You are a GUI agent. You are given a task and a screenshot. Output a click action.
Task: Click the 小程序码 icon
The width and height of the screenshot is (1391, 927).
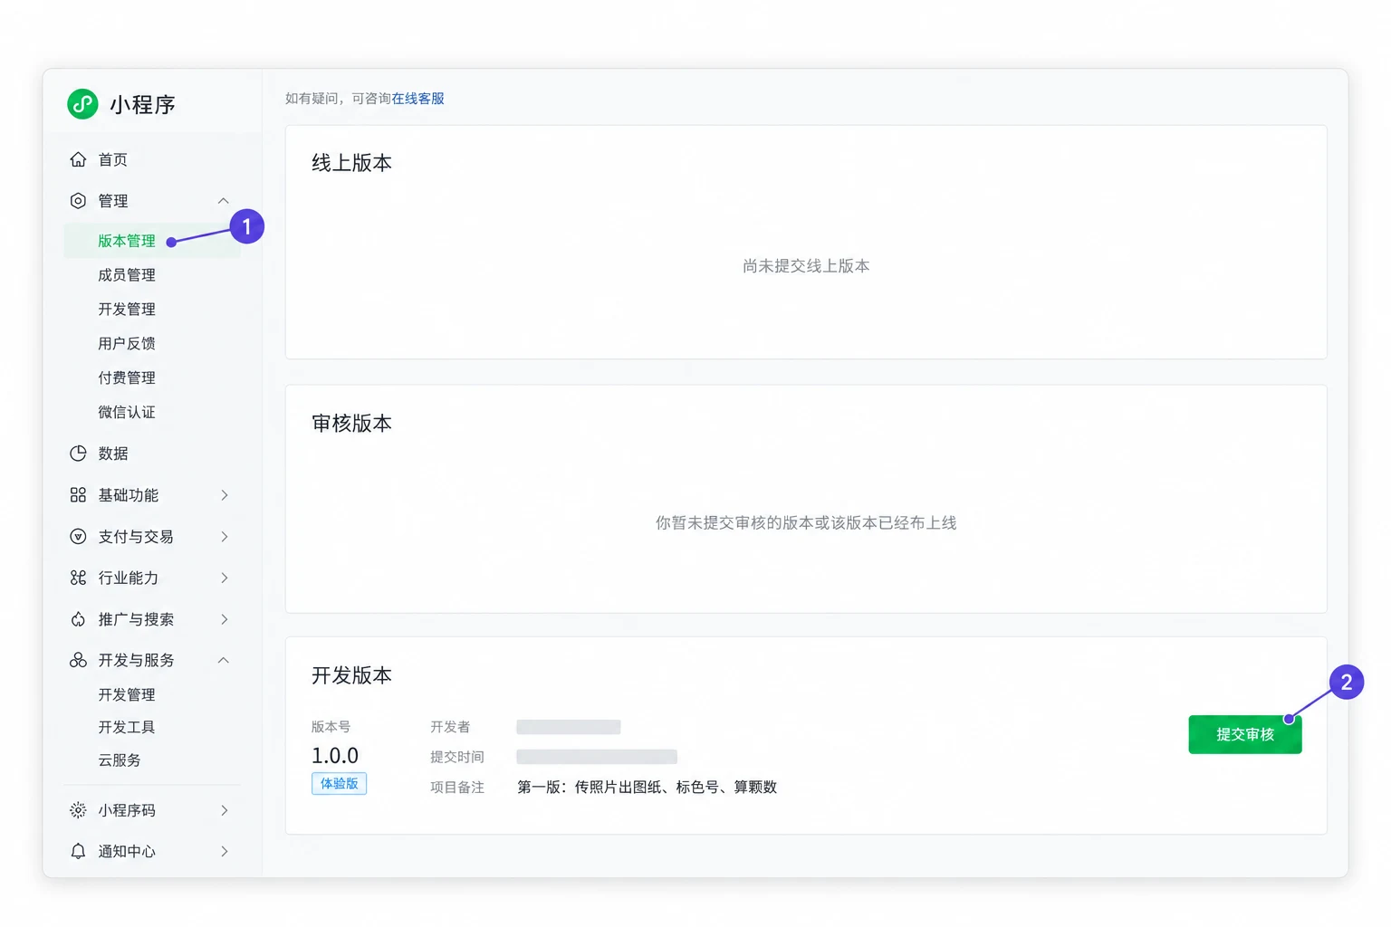click(x=78, y=810)
